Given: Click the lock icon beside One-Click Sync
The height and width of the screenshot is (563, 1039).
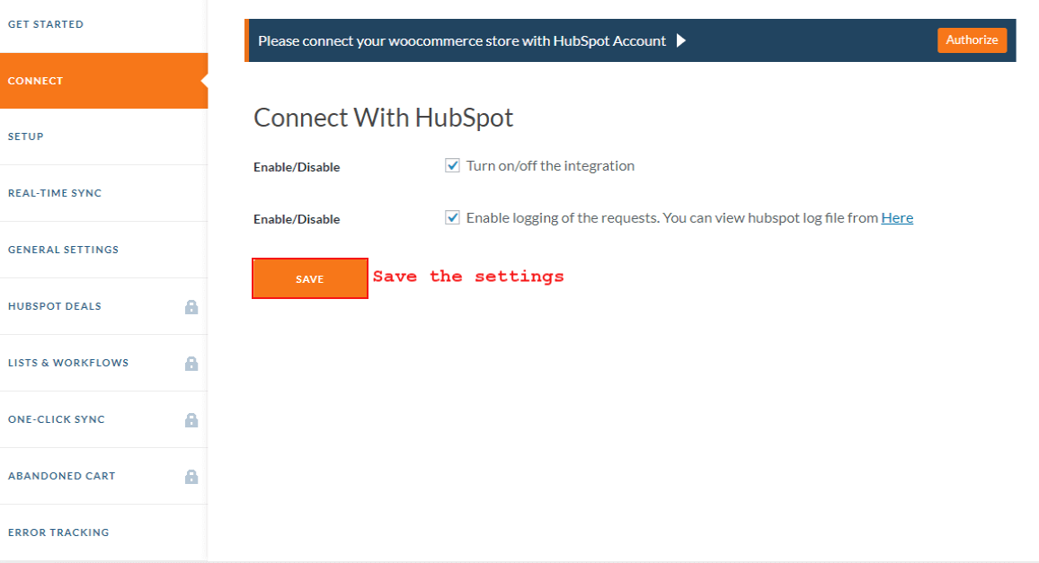Looking at the screenshot, I should pos(191,420).
